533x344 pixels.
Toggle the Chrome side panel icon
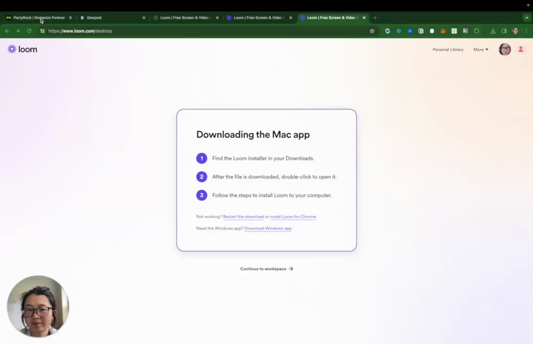coord(504,31)
